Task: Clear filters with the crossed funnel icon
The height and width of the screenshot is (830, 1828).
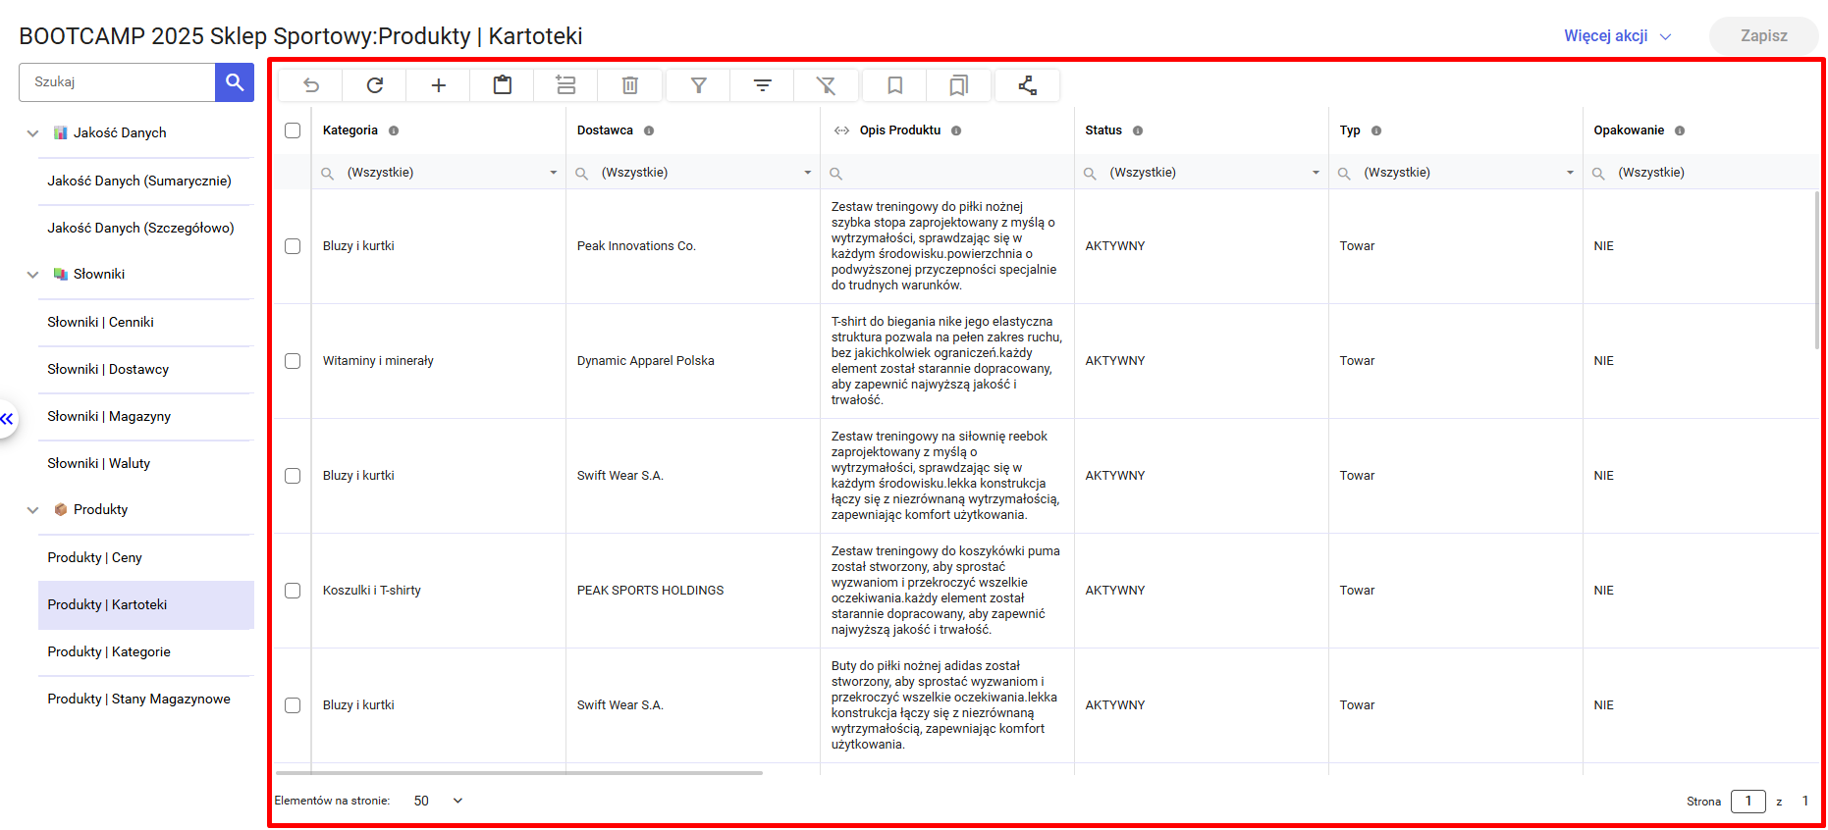Action: point(827,85)
